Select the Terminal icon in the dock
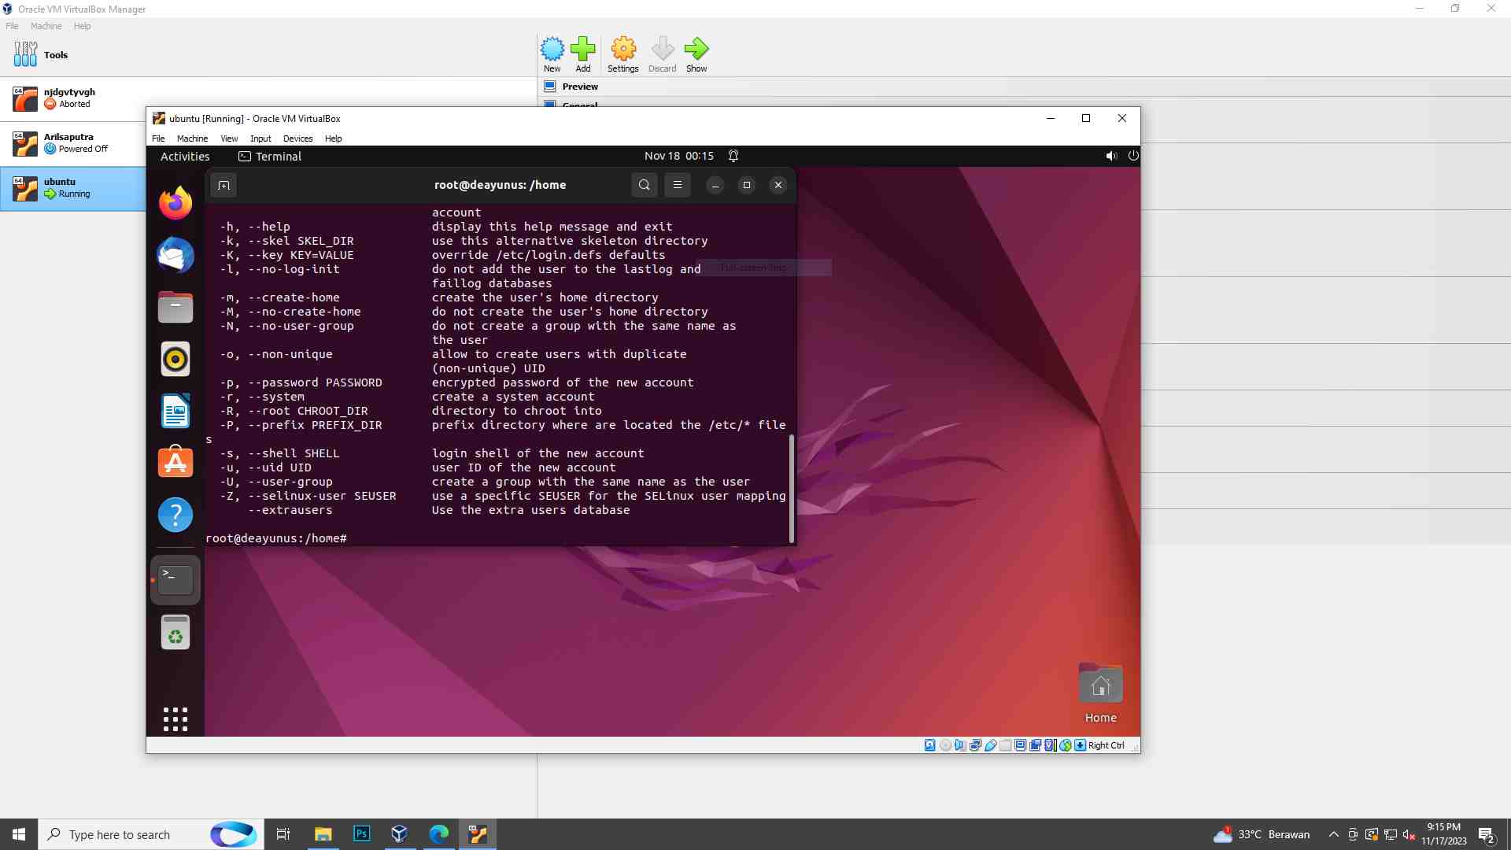The width and height of the screenshot is (1511, 850). 175,580
